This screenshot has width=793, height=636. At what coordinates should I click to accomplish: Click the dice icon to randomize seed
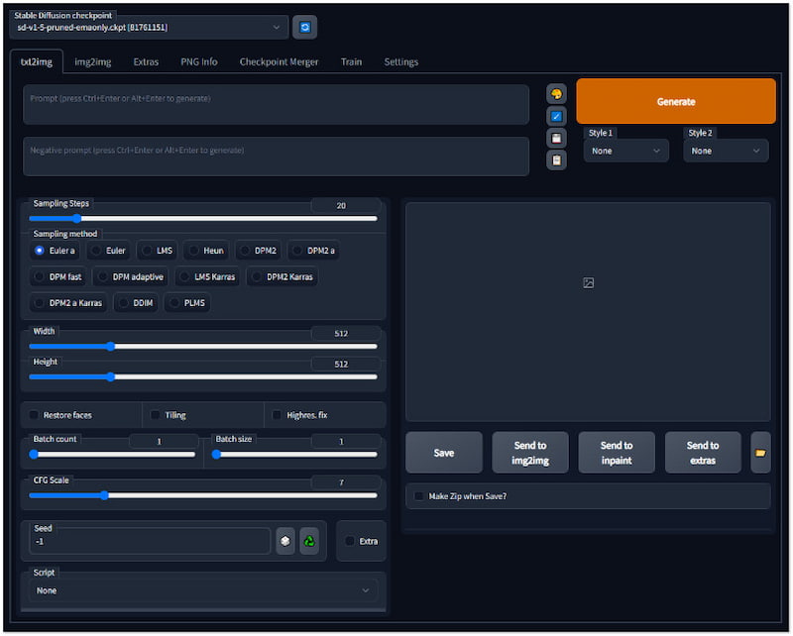point(285,541)
